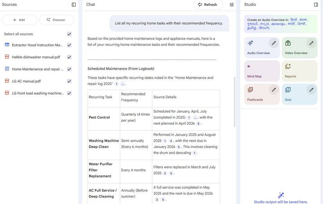This screenshot has width=323, height=204.
Task: Click the Discover sources button
Action: (x=56, y=20)
